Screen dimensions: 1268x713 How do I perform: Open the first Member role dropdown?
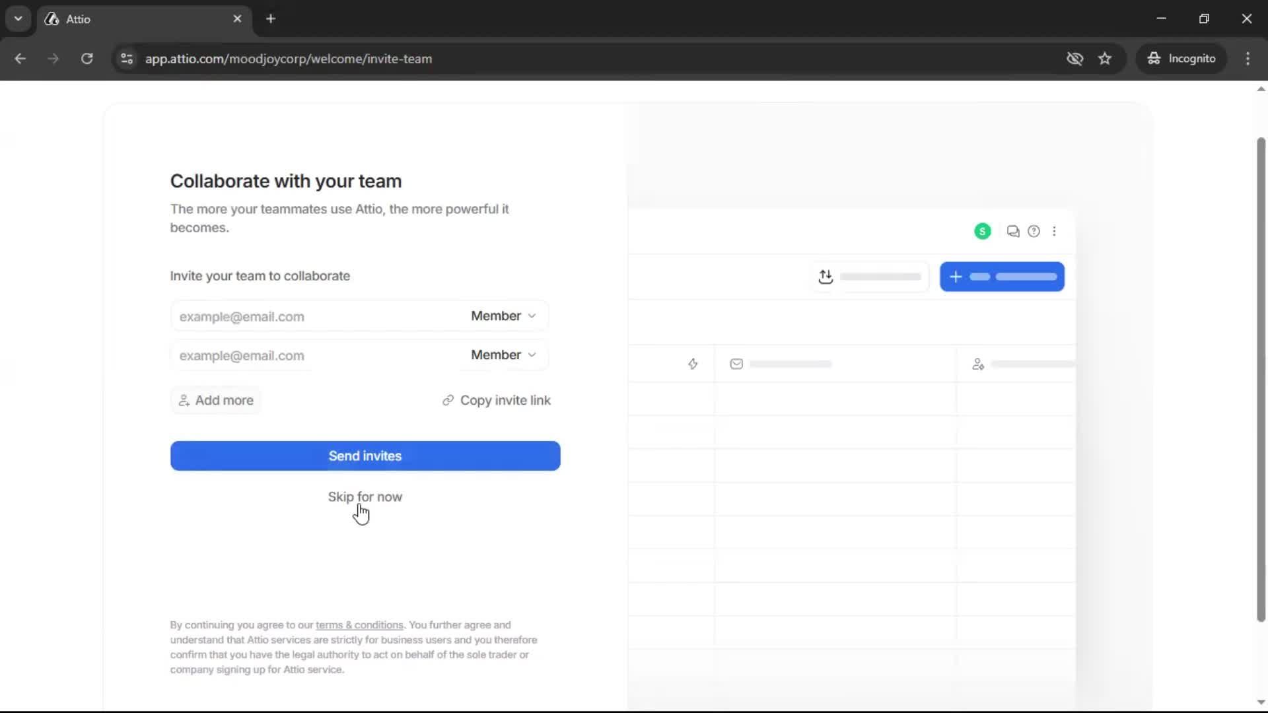(502, 316)
